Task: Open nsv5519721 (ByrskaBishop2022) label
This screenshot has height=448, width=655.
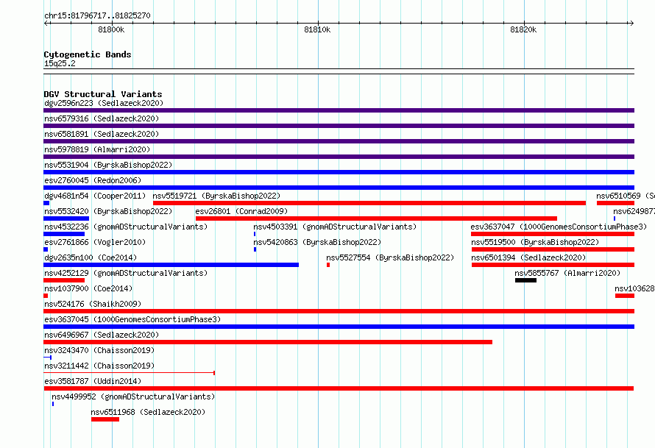Action: pyautogui.click(x=216, y=196)
